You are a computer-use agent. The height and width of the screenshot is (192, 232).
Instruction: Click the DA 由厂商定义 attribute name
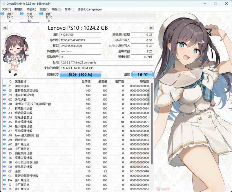22,180
